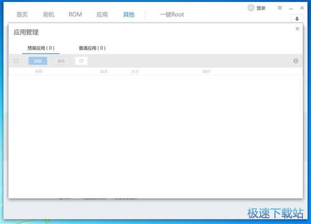Screen dimensions: 311x224
Task: Switch to 普通应用 (0) tab
Action: (x=92, y=48)
